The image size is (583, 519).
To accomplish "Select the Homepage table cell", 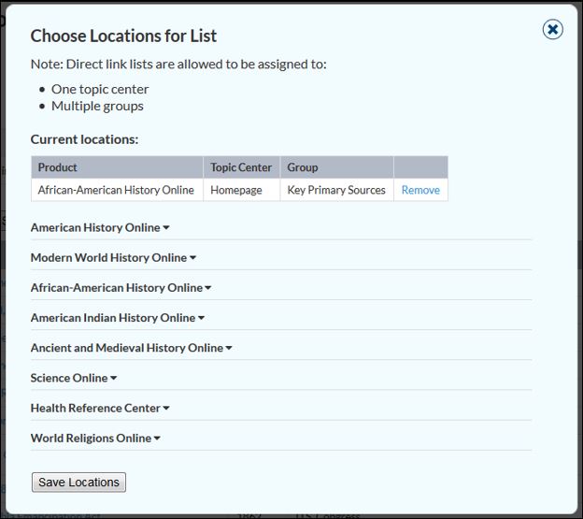I will pos(242,190).
